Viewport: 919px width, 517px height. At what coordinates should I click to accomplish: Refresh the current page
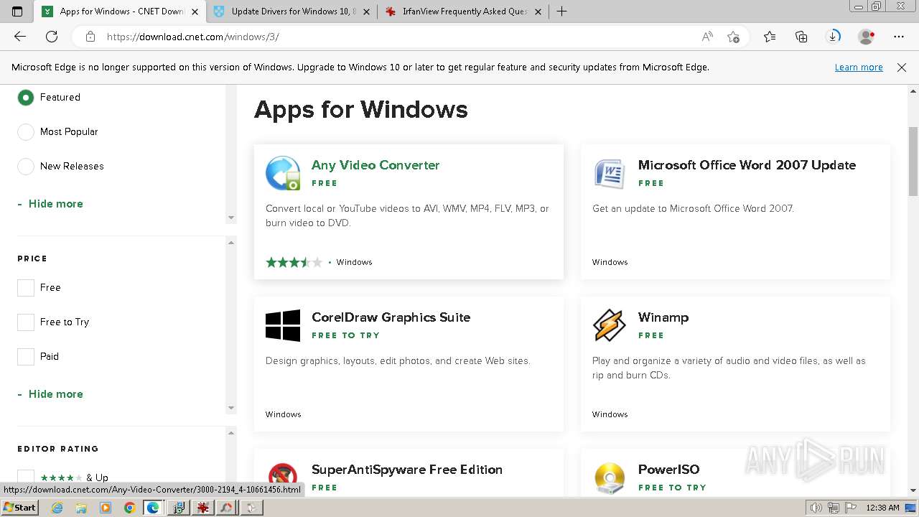click(52, 37)
